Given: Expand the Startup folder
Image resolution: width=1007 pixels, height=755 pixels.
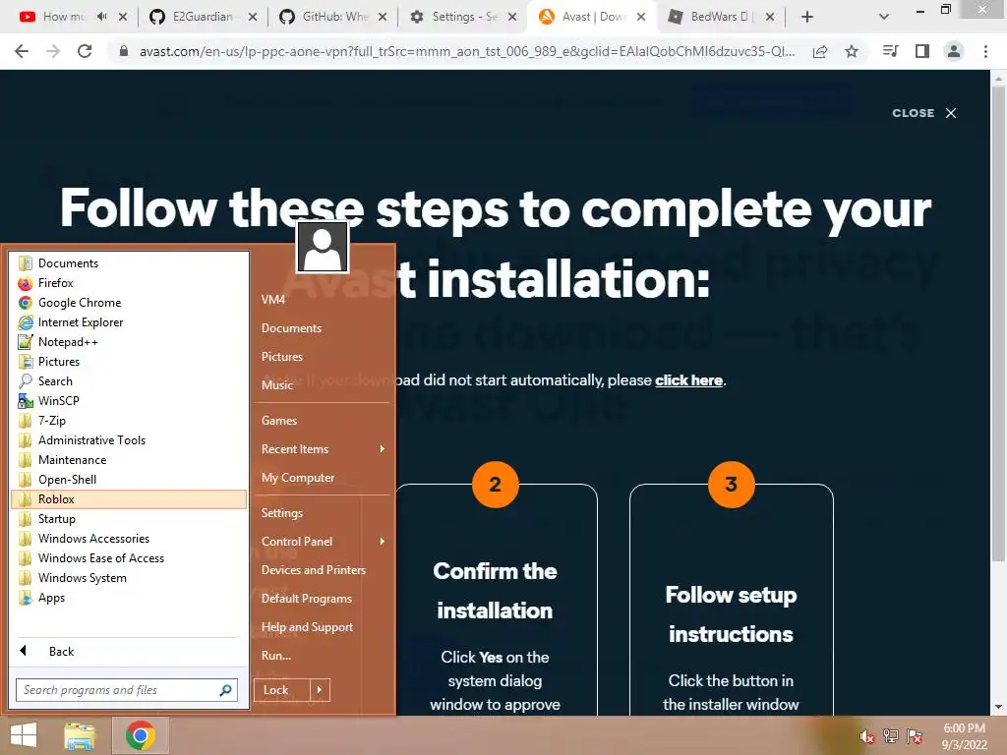Looking at the screenshot, I should click(129, 519).
